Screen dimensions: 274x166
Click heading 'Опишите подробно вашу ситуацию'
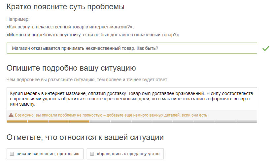pos(71,68)
